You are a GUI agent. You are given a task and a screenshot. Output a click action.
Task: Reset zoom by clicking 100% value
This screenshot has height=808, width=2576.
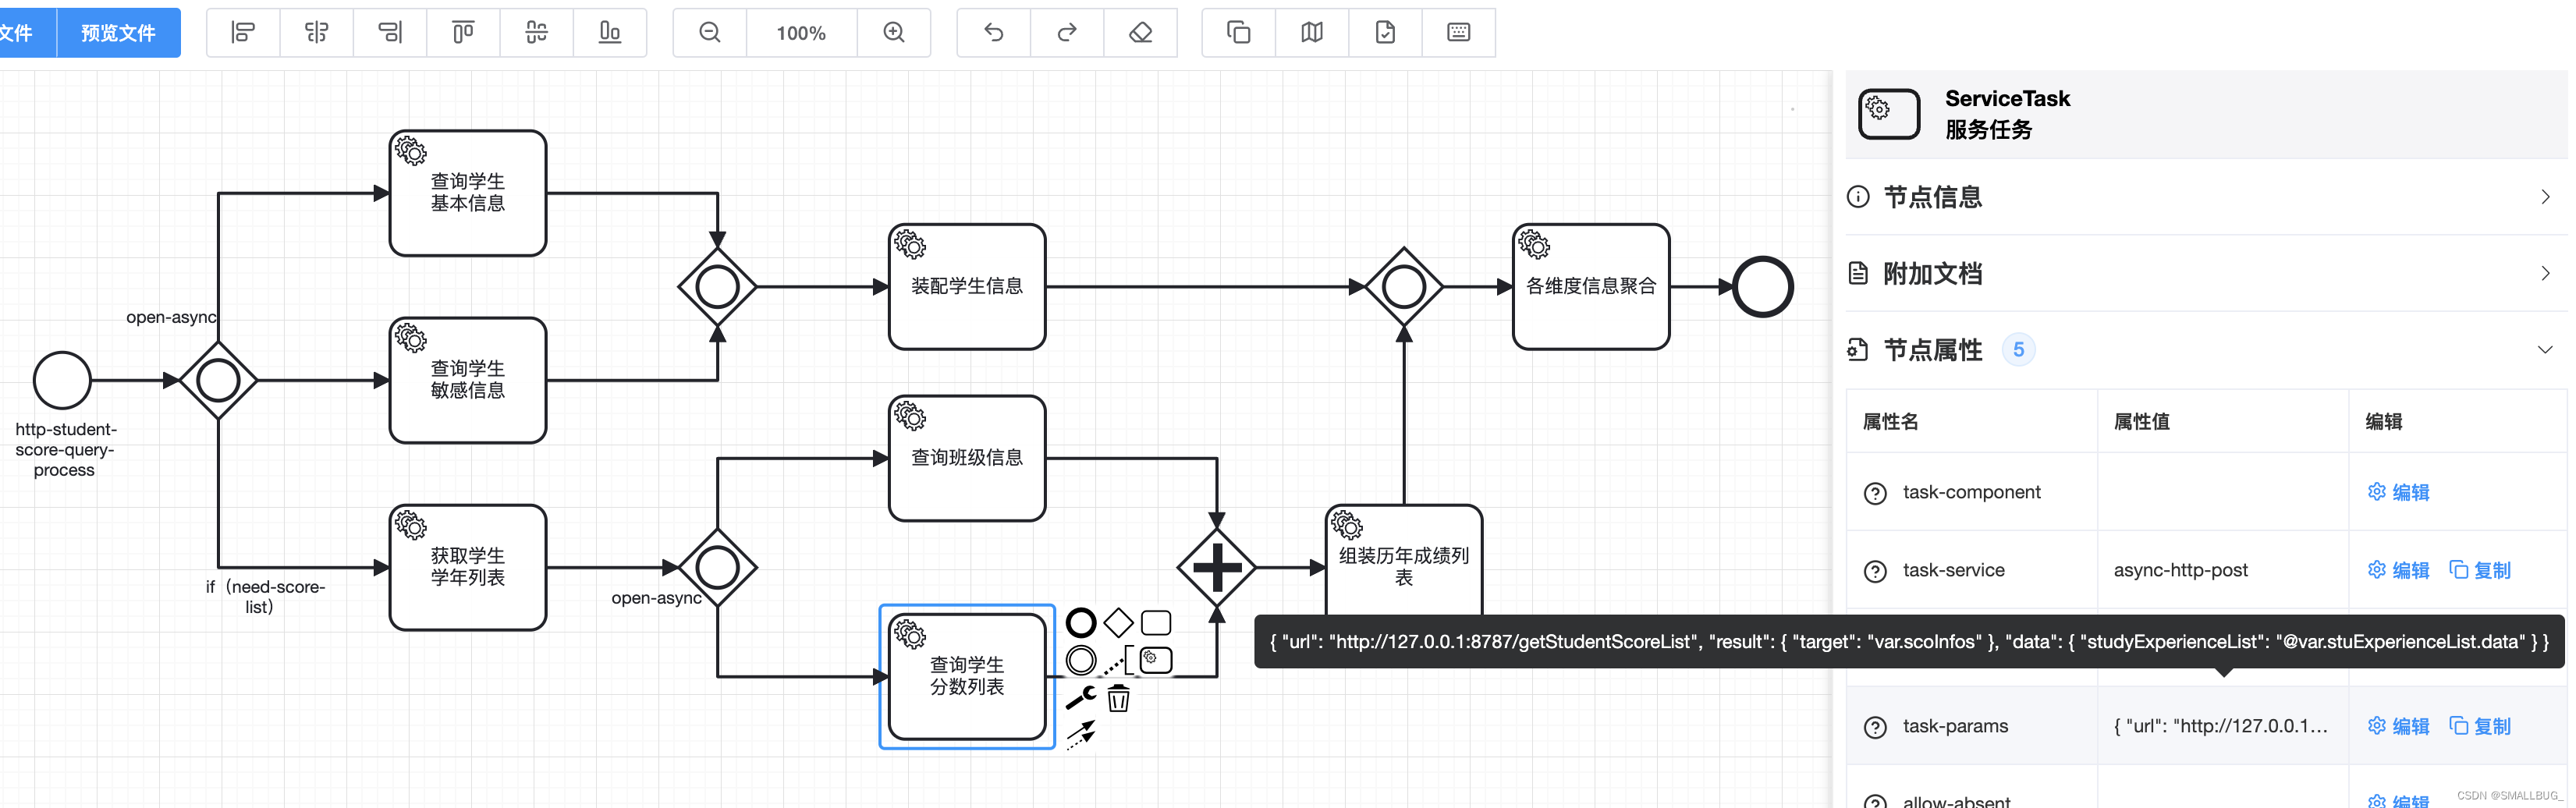(x=801, y=33)
